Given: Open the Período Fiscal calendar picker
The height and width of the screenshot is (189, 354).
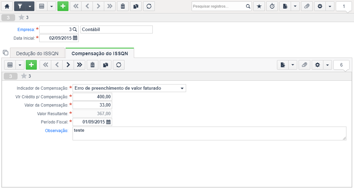Looking at the screenshot, I should point(108,122).
